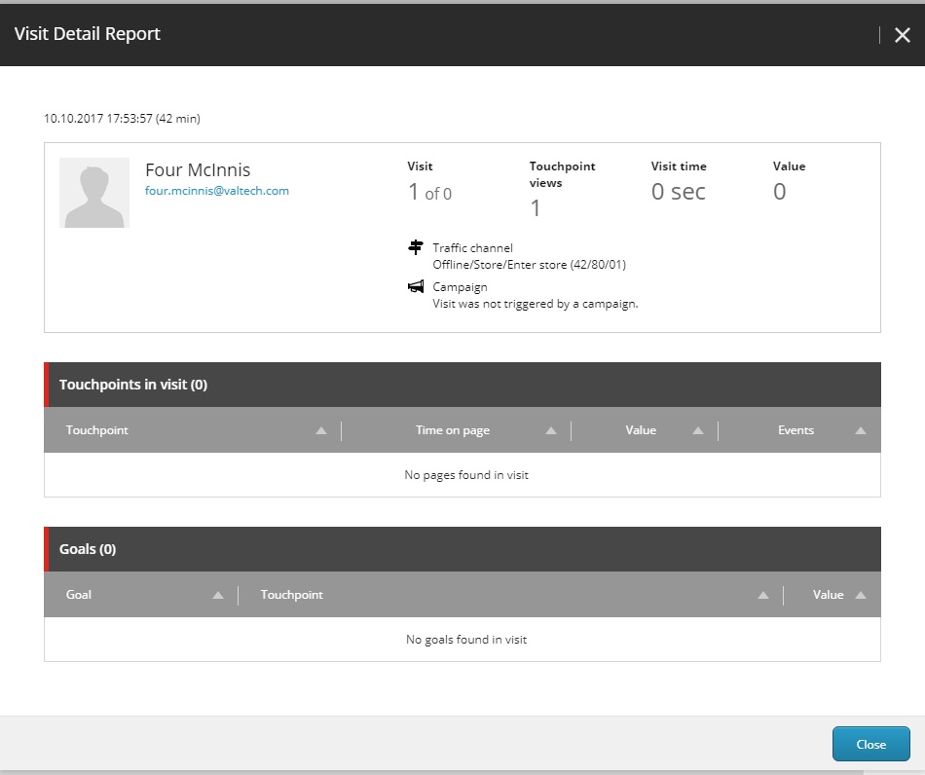Click the Visit time 0 sec value
Screen dimensions: 925x775
click(679, 192)
